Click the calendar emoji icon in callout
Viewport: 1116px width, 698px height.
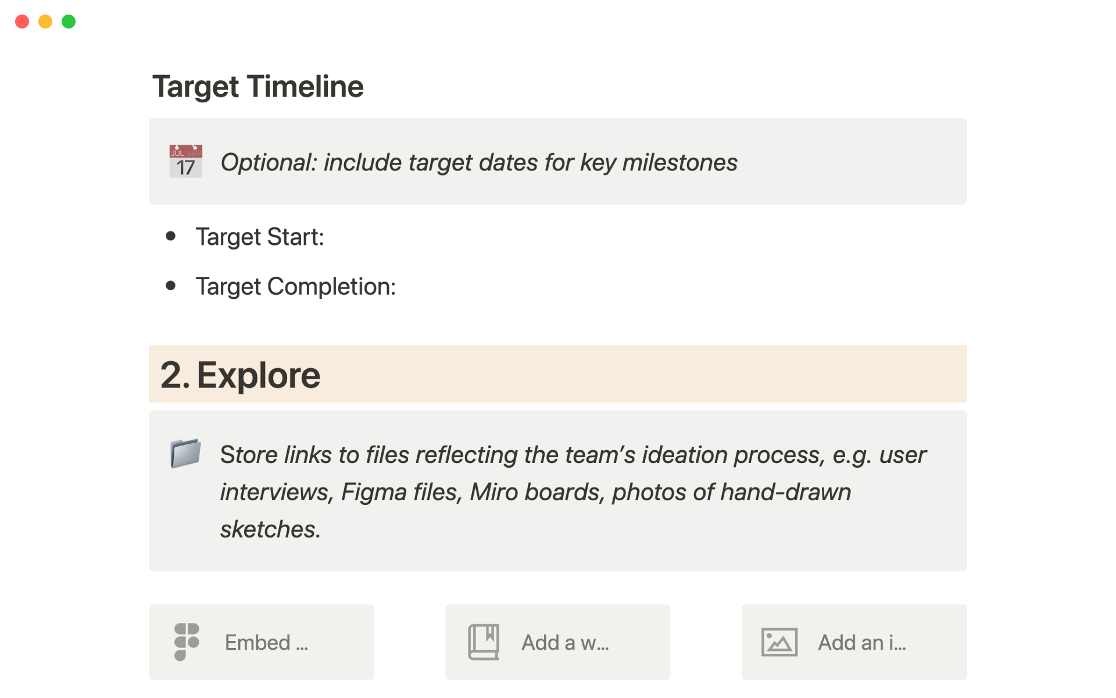coord(185,161)
